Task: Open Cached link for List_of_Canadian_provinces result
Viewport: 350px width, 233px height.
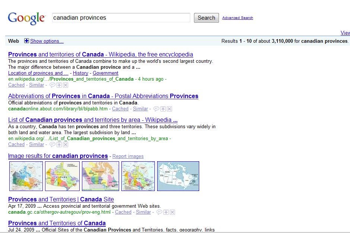Action: click(16, 144)
